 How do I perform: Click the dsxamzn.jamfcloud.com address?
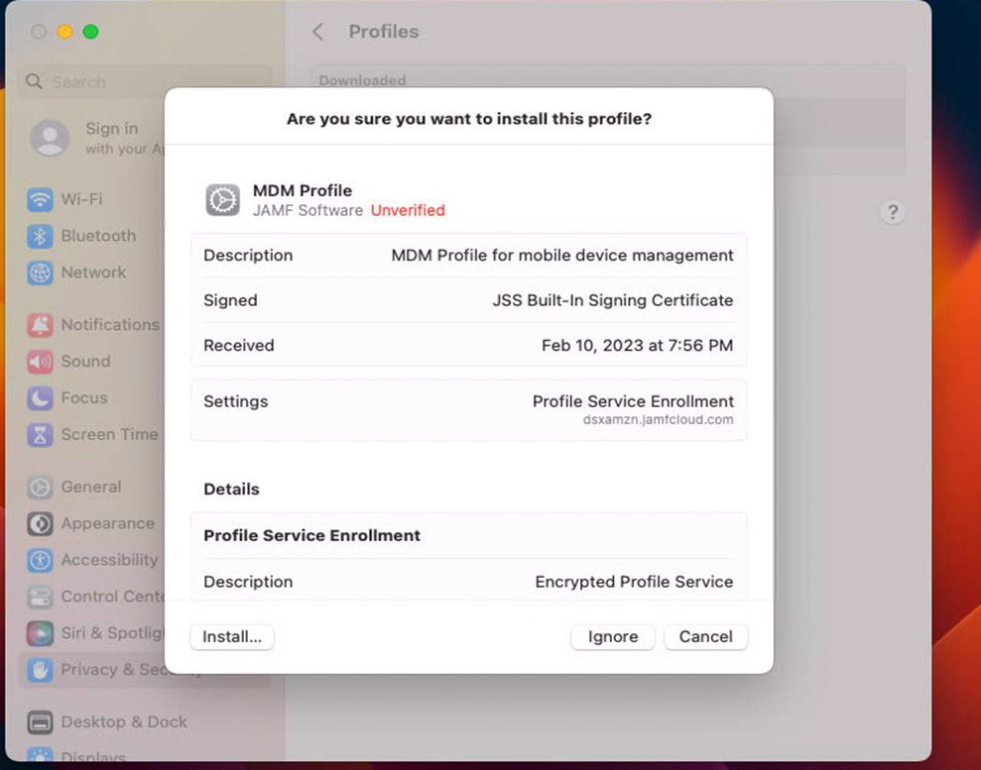coord(659,420)
